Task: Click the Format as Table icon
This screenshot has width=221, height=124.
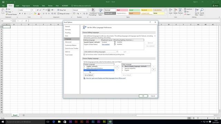Action: point(100,10)
